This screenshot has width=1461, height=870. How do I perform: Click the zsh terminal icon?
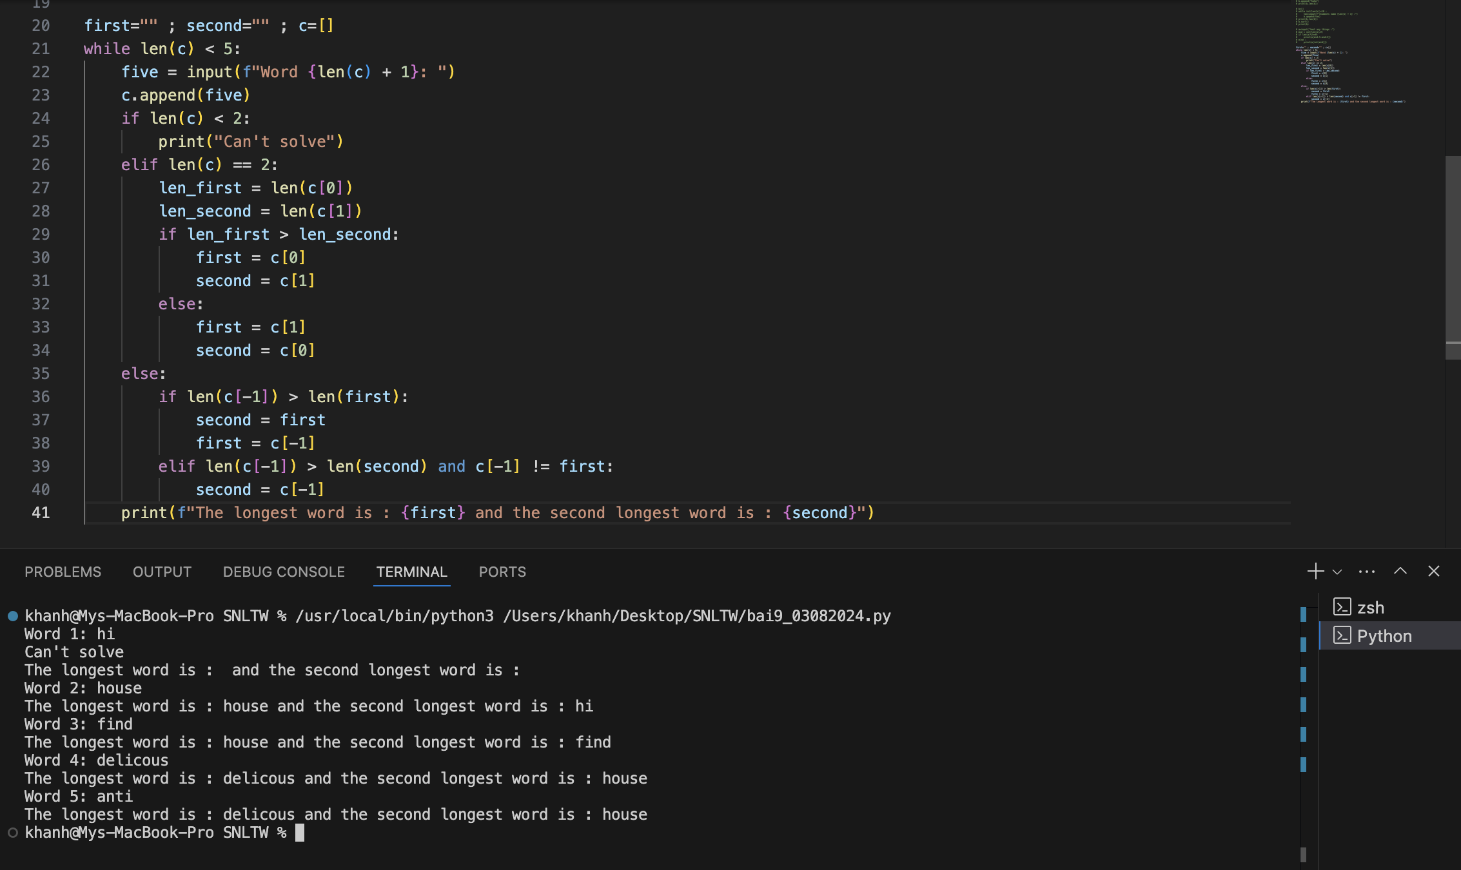pyautogui.click(x=1342, y=607)
